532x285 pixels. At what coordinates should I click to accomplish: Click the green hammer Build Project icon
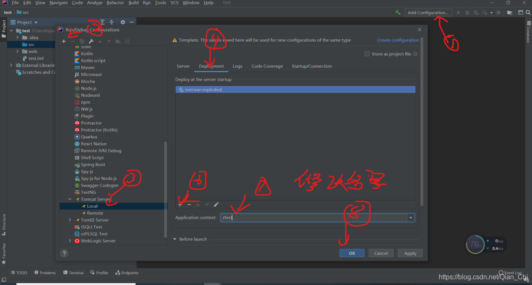[398, 13]
